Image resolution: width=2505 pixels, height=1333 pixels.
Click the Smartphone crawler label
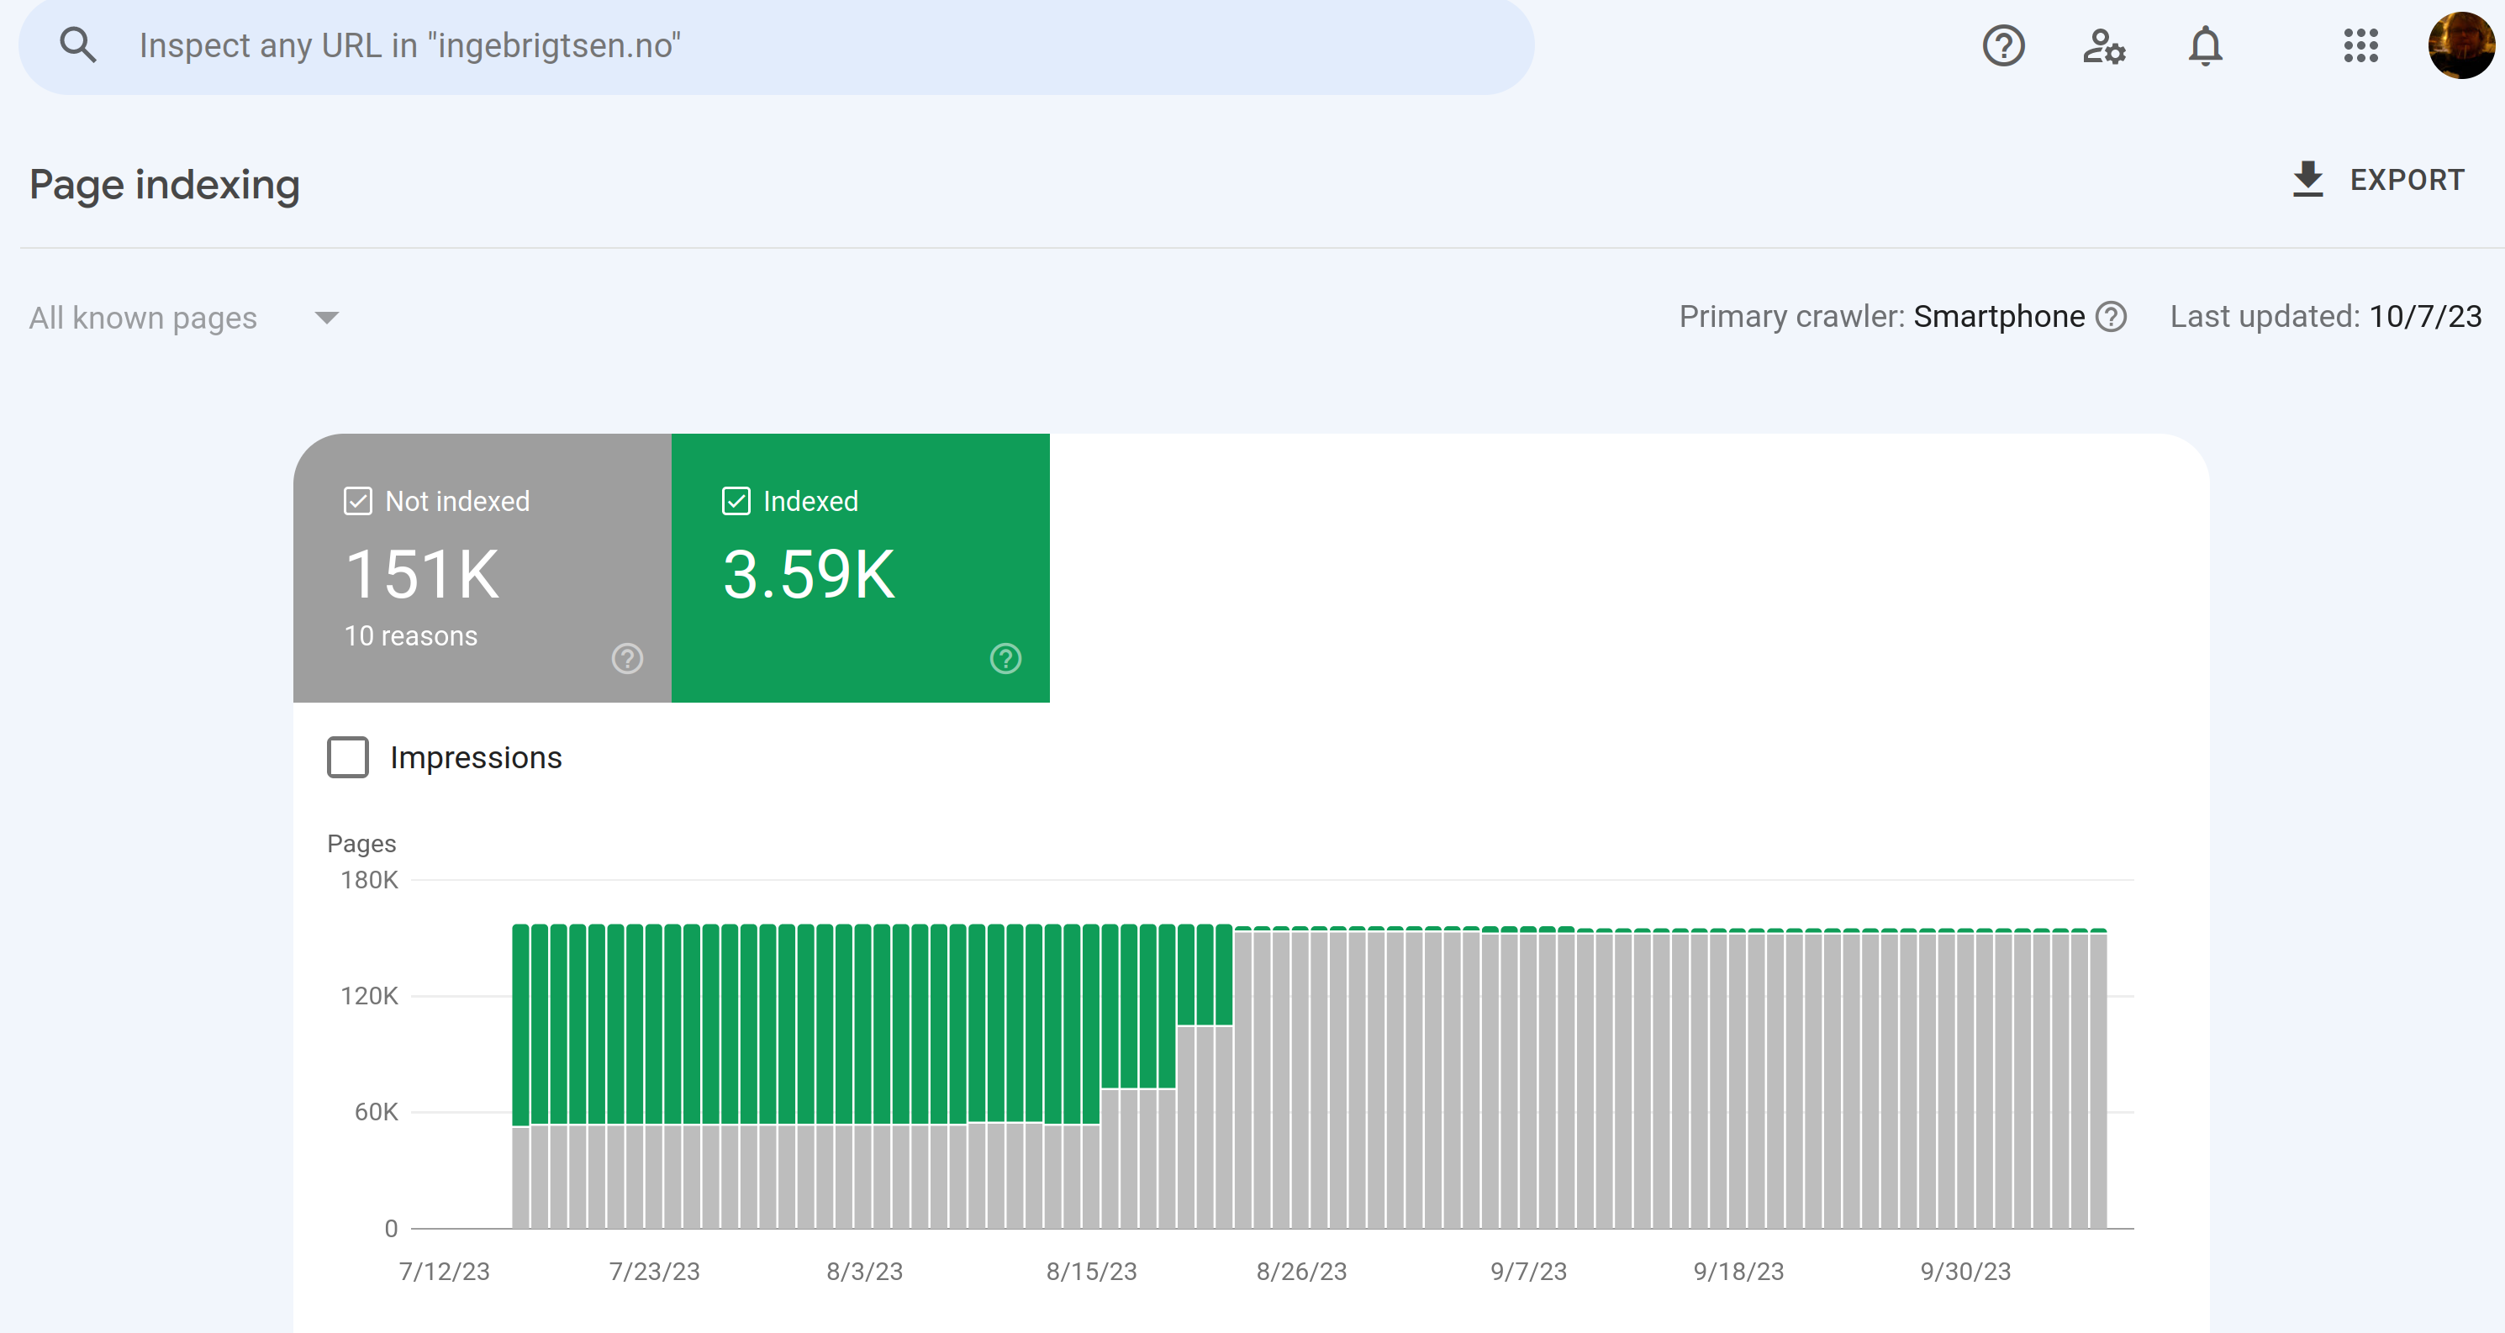[x=1999, y=317]
